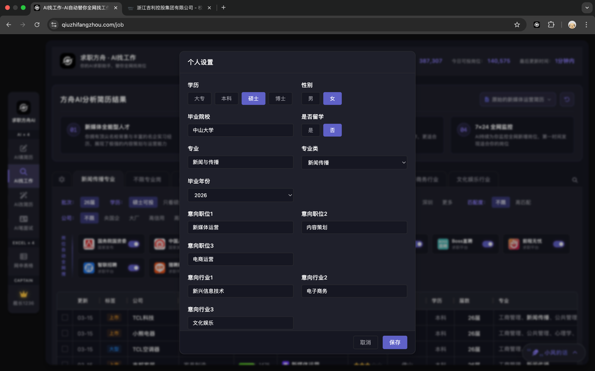Choose 男 for gender
Image resolution: width=595 pixels, height=371 pixels.
[310, 99]
